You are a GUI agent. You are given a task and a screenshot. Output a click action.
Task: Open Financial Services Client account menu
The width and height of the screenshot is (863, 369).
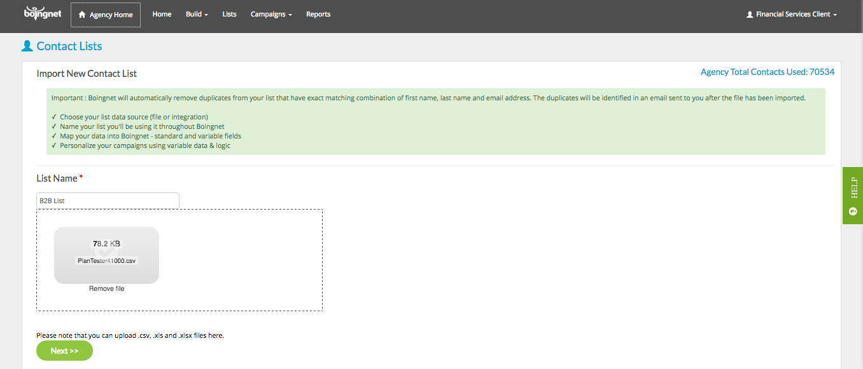[791, 14]
